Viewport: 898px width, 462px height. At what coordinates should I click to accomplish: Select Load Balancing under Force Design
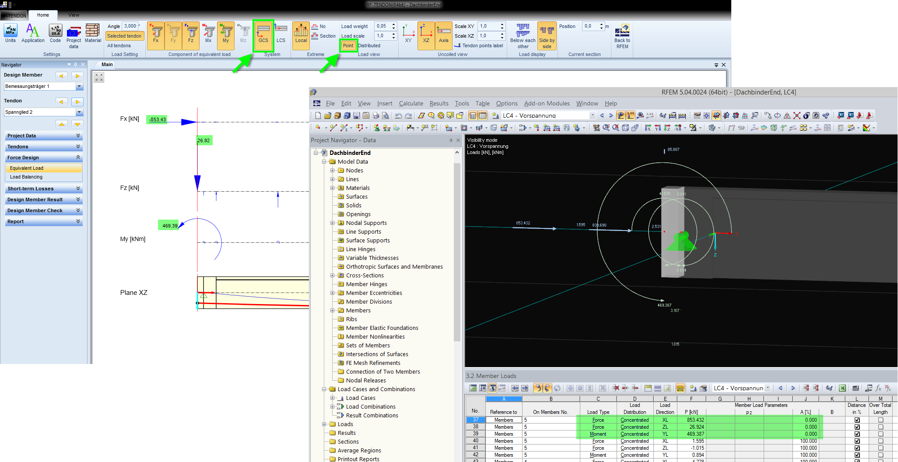click(26, 177)
